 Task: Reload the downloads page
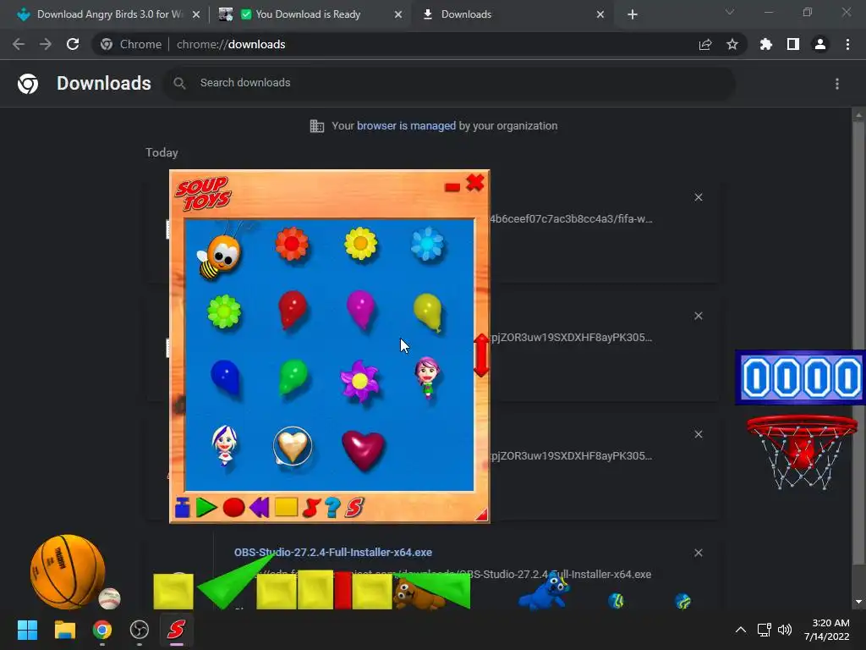tap(73, 44)
